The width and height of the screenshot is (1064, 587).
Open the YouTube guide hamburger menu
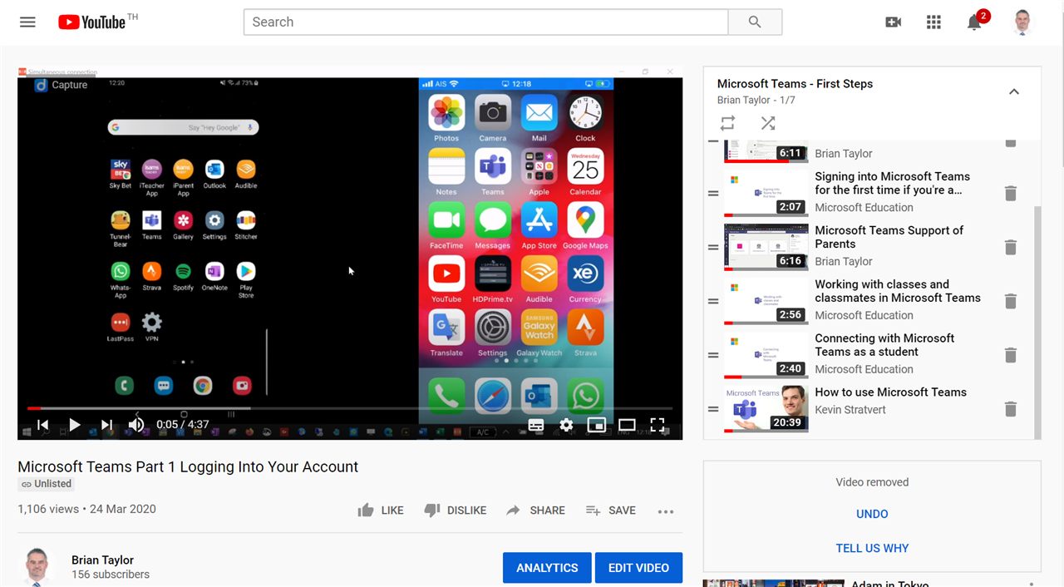click(27, 22)
